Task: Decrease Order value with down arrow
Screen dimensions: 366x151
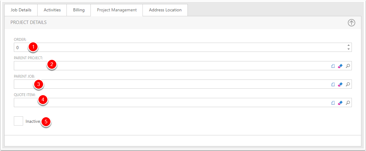Action: pyautogui.click(x=348, y=49)
